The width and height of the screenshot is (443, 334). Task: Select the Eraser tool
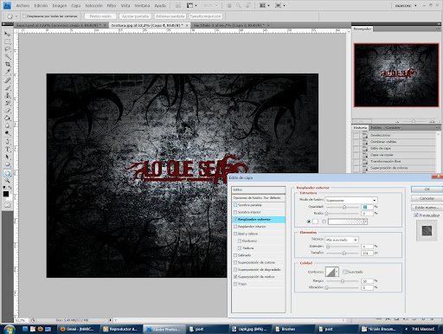pyautogui.click(x=7, y=111)
